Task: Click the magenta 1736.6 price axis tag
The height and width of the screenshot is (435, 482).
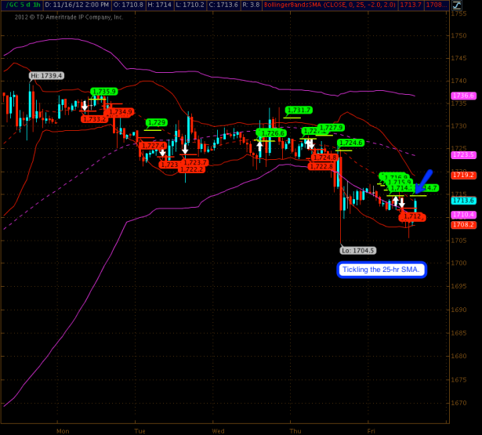Action: point(463,96)
